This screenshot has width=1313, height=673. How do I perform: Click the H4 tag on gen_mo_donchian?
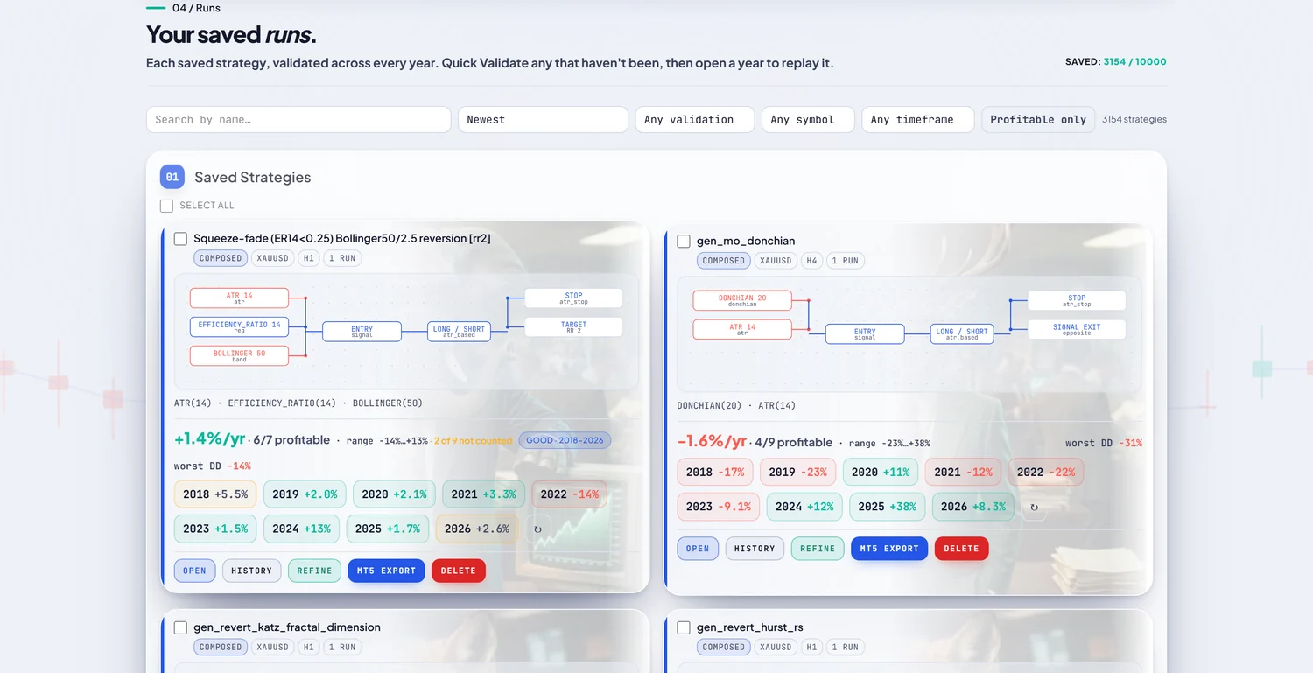811,261
